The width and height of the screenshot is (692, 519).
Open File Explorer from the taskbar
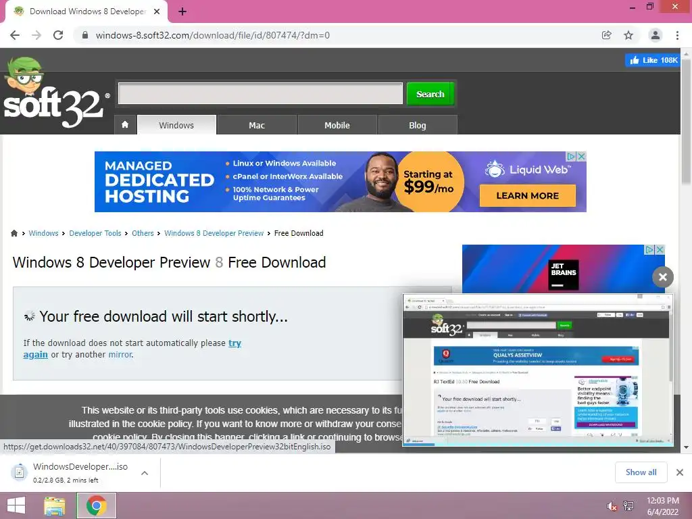[55, 505]
